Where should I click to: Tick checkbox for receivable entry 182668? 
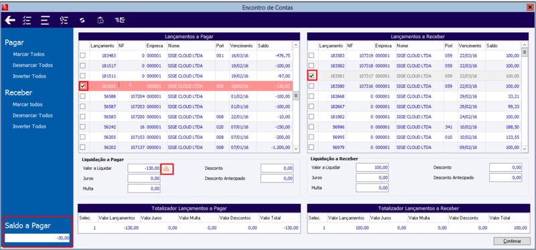(x=312, y=96)
